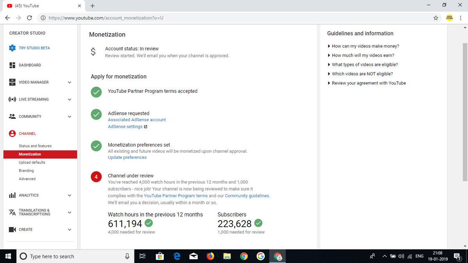
Task: Click the Channel person icon
Action: tap(12, 134)
